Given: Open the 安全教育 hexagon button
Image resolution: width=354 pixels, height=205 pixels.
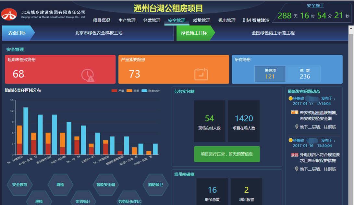Looking at the screenshot, I should coord(20,185).
